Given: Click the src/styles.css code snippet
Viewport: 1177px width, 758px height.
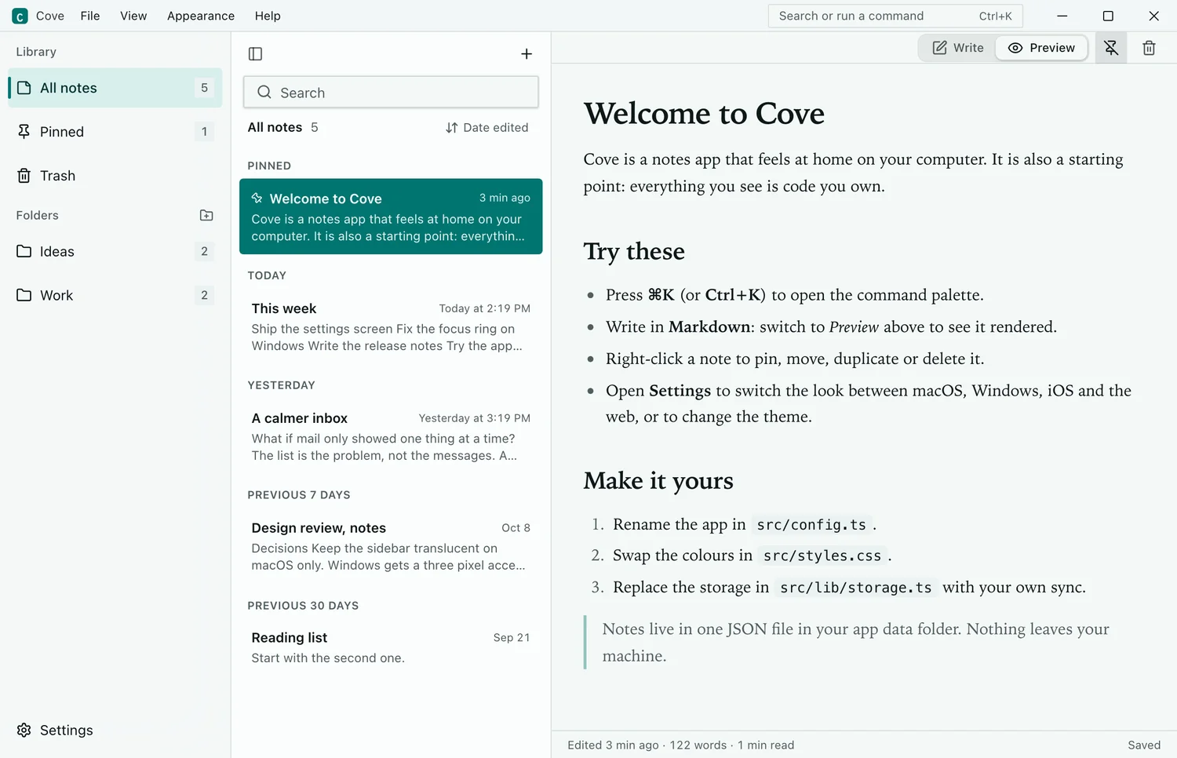Looking at the screenshot, I should click(x=822, y=556).
